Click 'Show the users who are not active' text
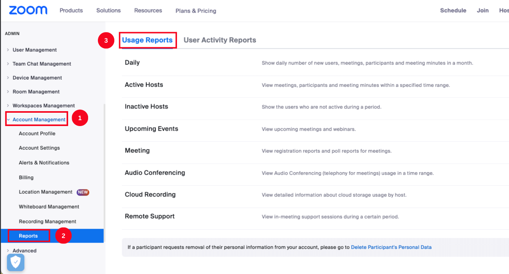Image resolution: width=509 pixels, height=274 pixels. click(321, 107)
